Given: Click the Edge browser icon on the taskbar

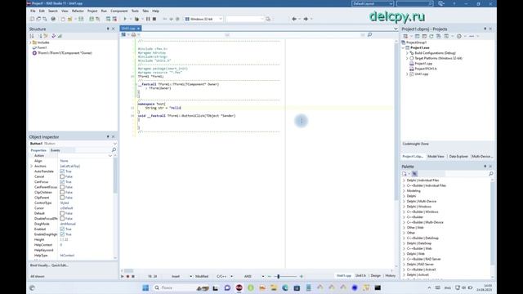Looking at the screenshot, I should tap(285, 287).
